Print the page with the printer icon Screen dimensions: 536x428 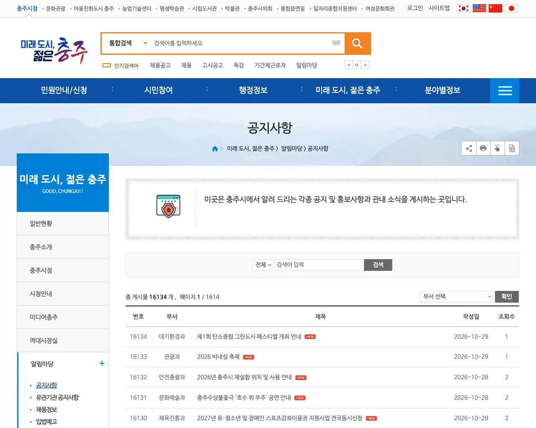pyautogui.click(x=483, y=148)
